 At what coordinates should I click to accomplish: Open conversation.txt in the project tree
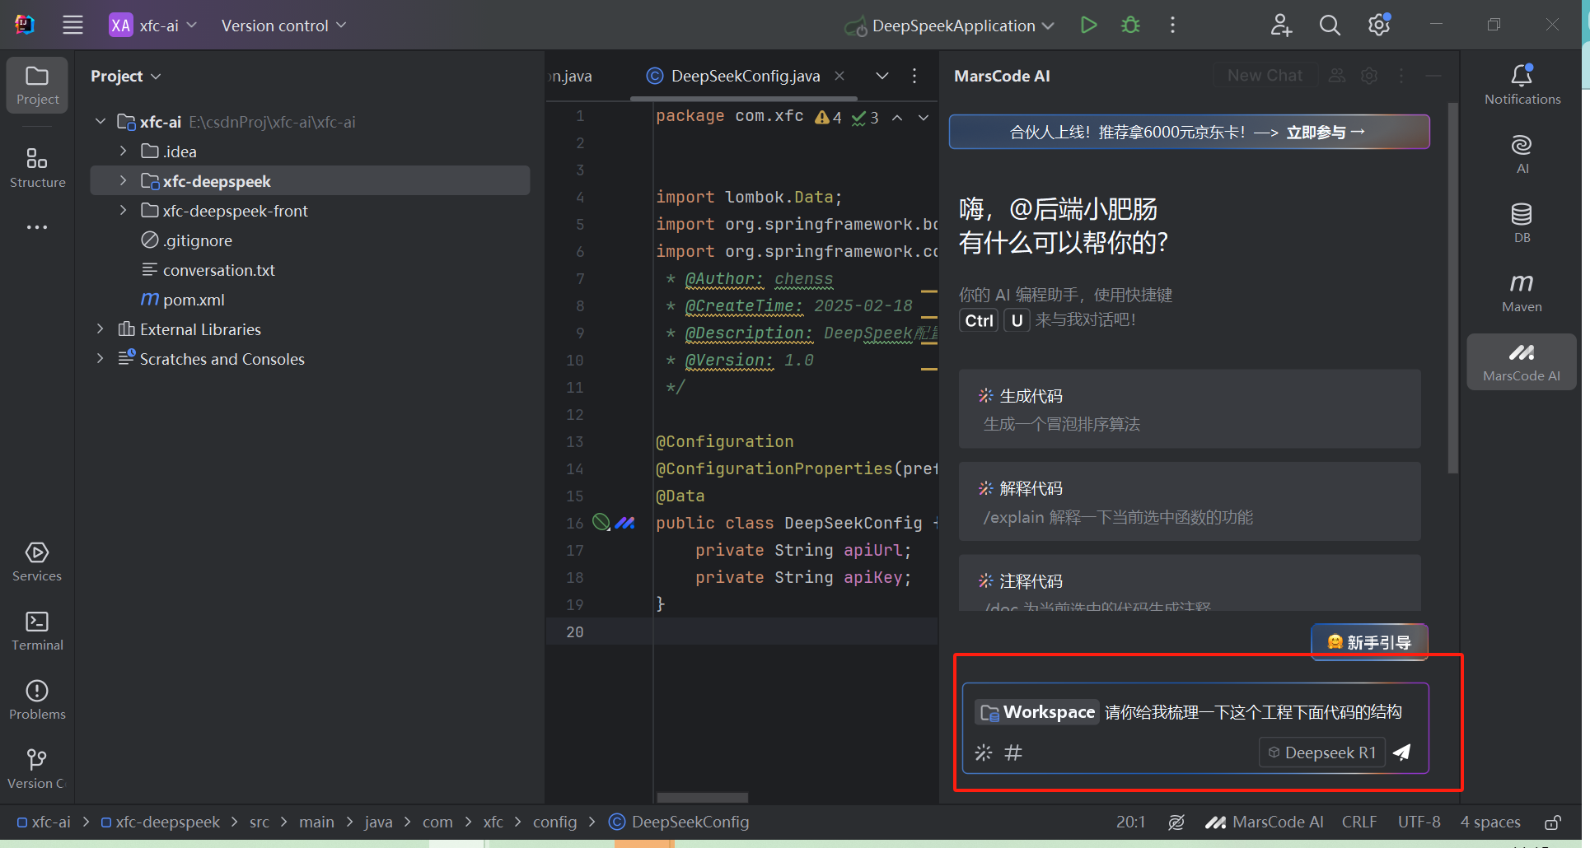pos(219,269)
